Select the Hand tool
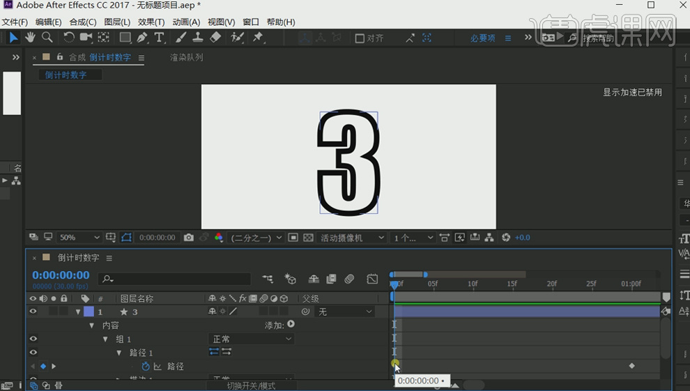690x391 pixels. (31, 38)
